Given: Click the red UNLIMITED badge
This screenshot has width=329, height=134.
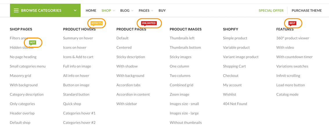Looking at the screenshot, I should pyautogui.click(x=149, y=23).
